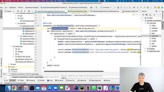
Task: Open the Endpoints tool window
Action: coord(82,80)
